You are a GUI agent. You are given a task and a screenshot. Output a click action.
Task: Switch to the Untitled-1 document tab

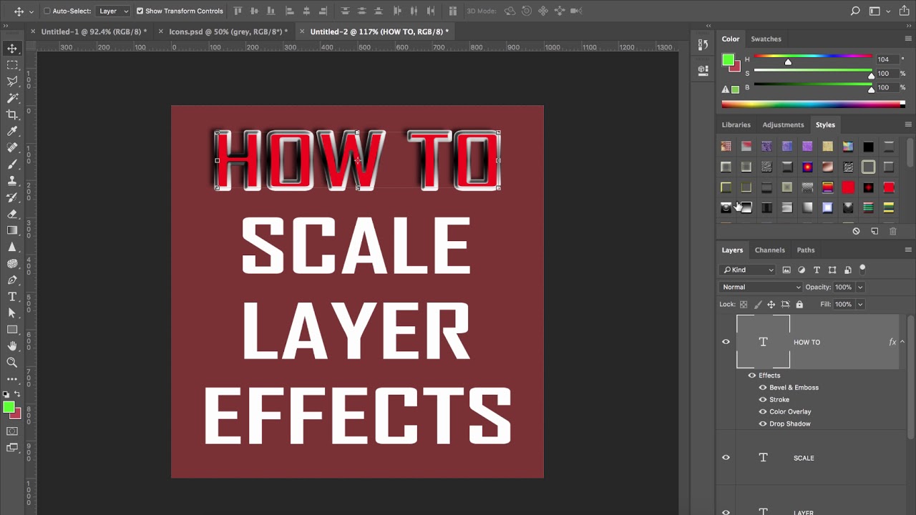94,31
